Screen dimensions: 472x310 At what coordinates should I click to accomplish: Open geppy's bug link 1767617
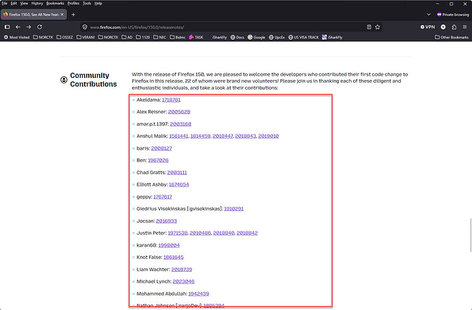point(163,197)
